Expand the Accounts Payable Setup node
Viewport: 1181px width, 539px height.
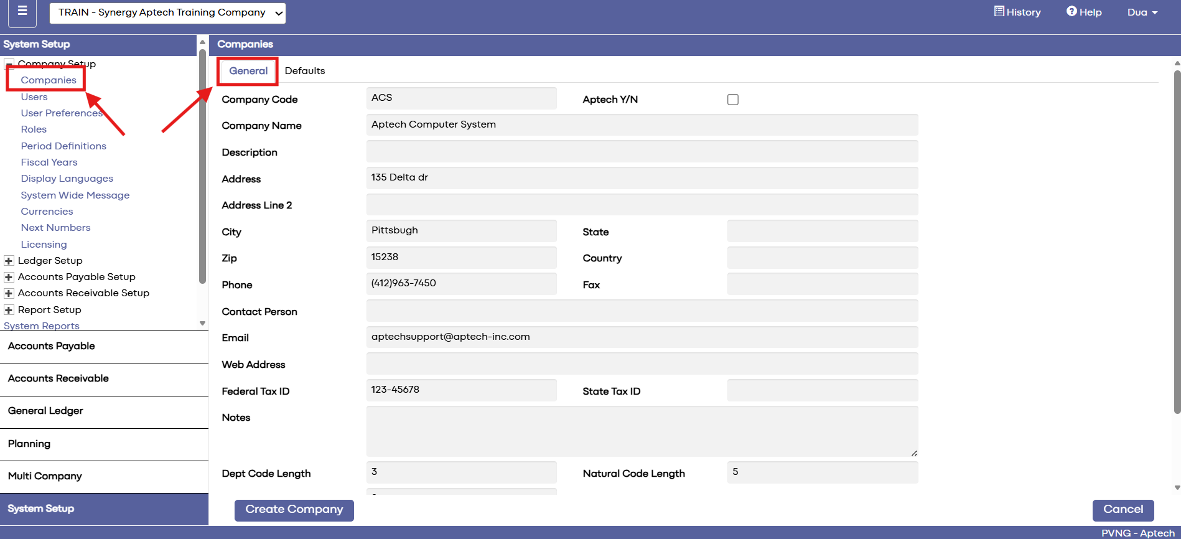coord(9,277)
